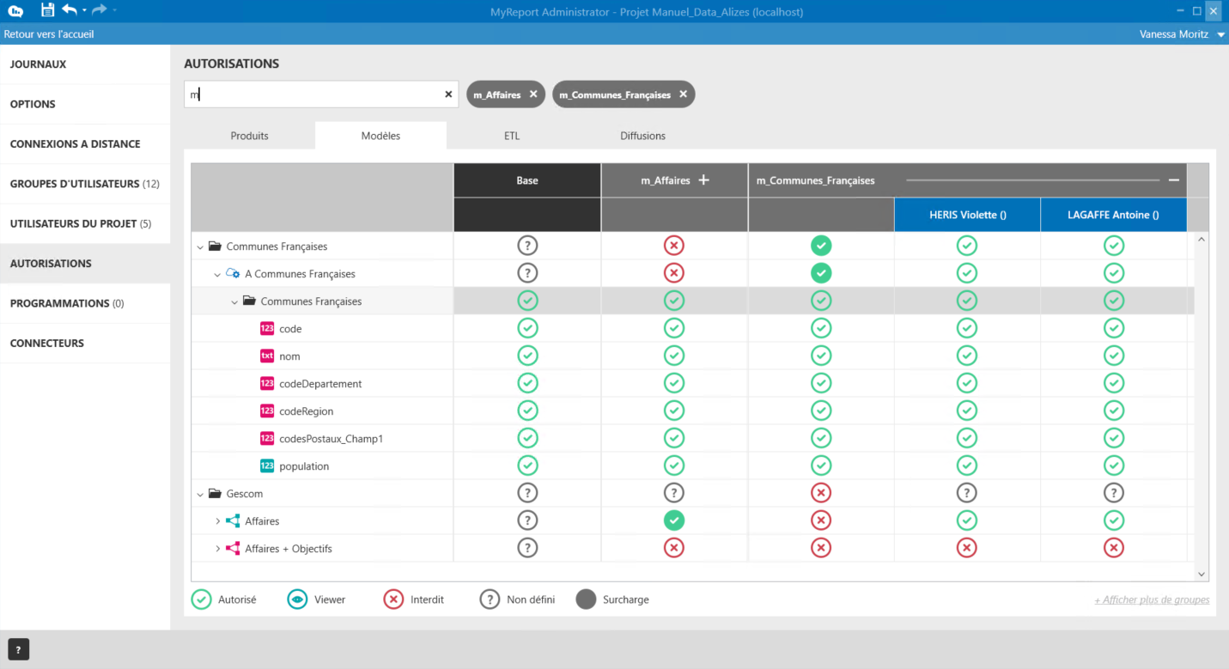Toggle m_Affaires permission for Affaires row

click(674, 521)
